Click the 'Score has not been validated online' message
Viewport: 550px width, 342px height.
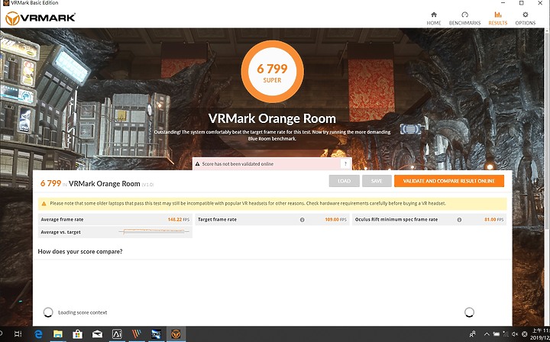[x=238, y=163]
